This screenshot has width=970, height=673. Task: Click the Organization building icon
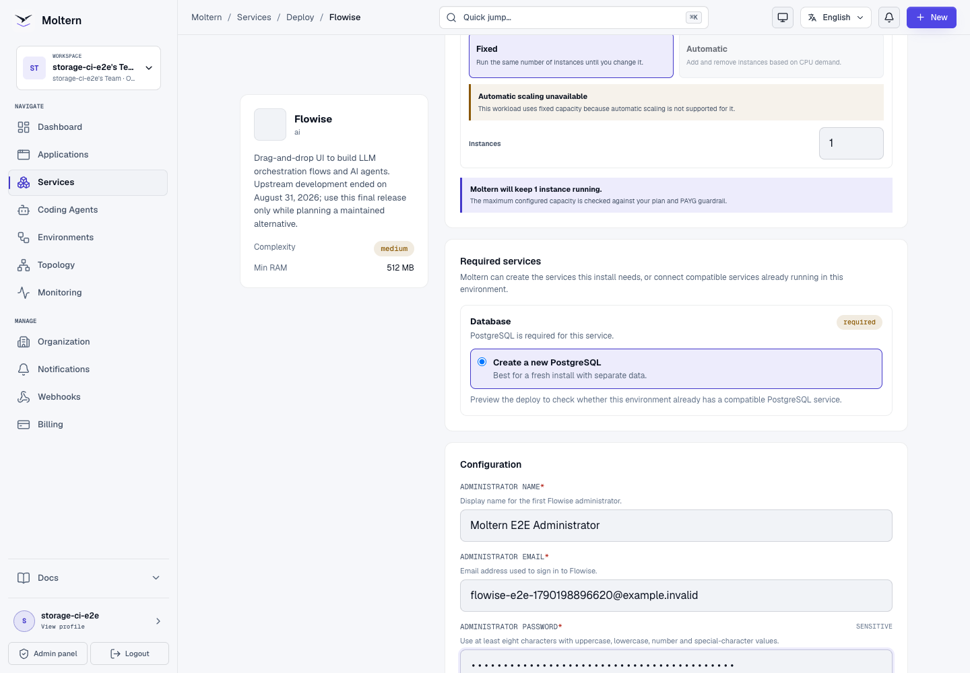pyautogui.click(x=24, y=342)
